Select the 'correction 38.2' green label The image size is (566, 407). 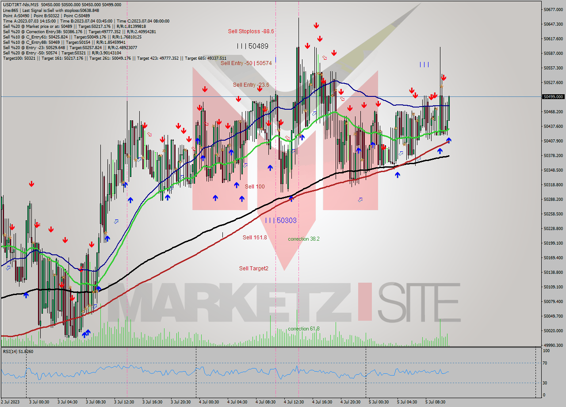tap(304, 239)
